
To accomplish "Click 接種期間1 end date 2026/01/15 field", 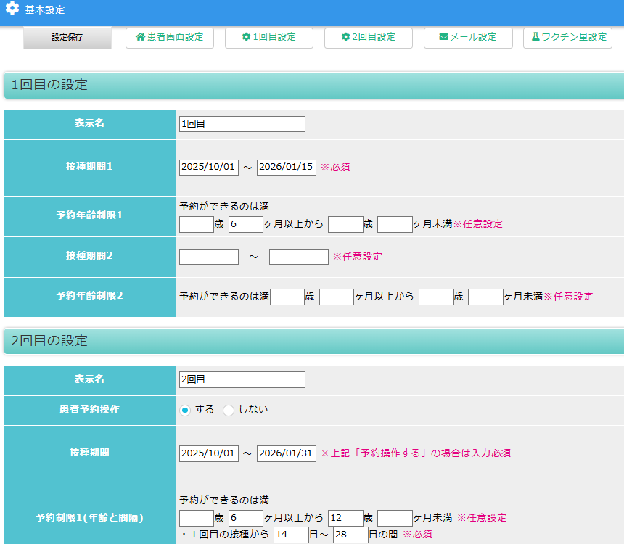I will click(x=287, y=167).
